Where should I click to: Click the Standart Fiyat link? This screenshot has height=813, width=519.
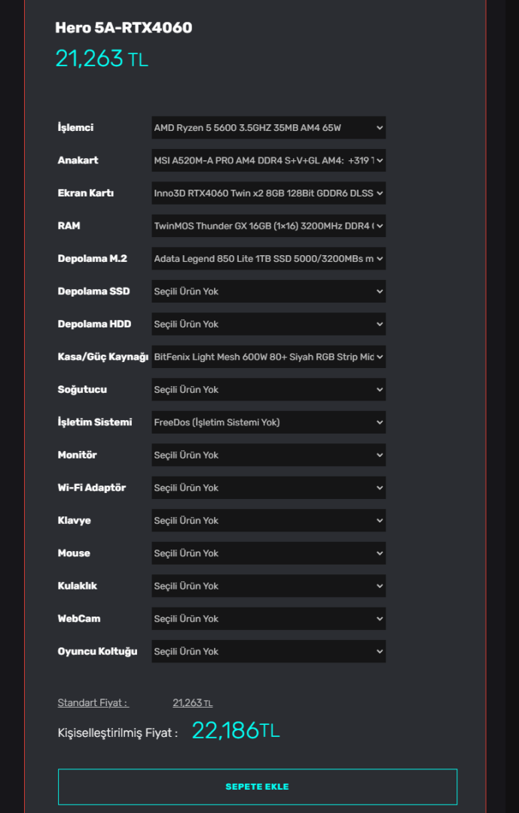[93, 703]
